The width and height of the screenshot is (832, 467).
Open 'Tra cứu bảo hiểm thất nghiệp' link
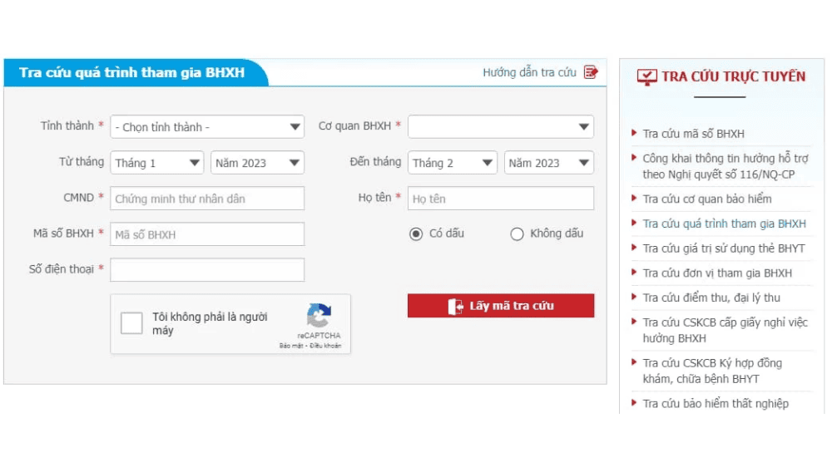tap(716, 404)
